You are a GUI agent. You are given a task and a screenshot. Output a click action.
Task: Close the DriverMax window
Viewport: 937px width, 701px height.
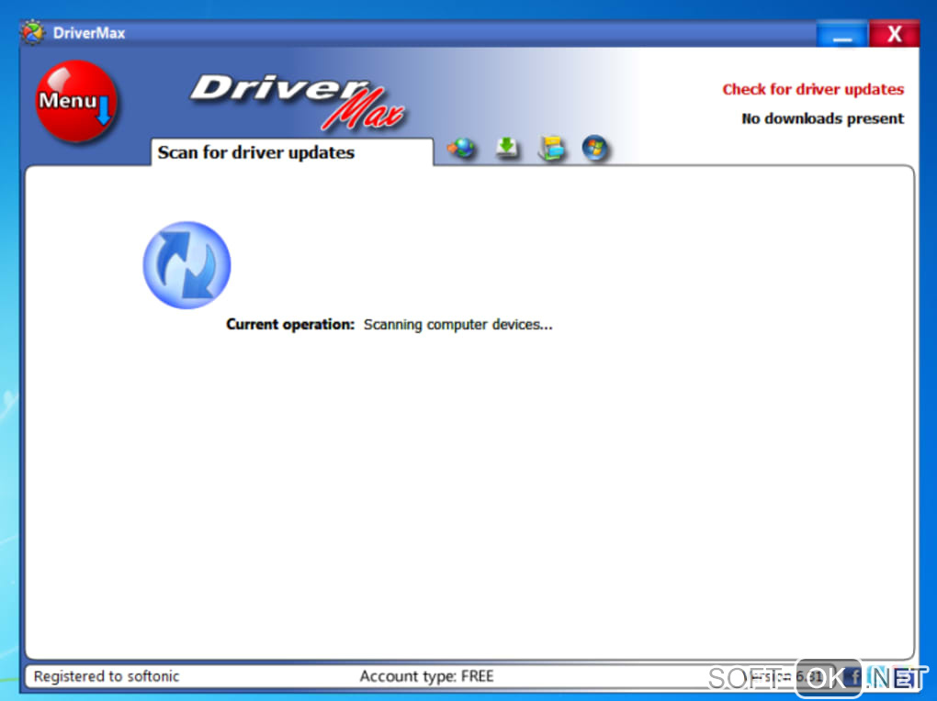(894, 34)
